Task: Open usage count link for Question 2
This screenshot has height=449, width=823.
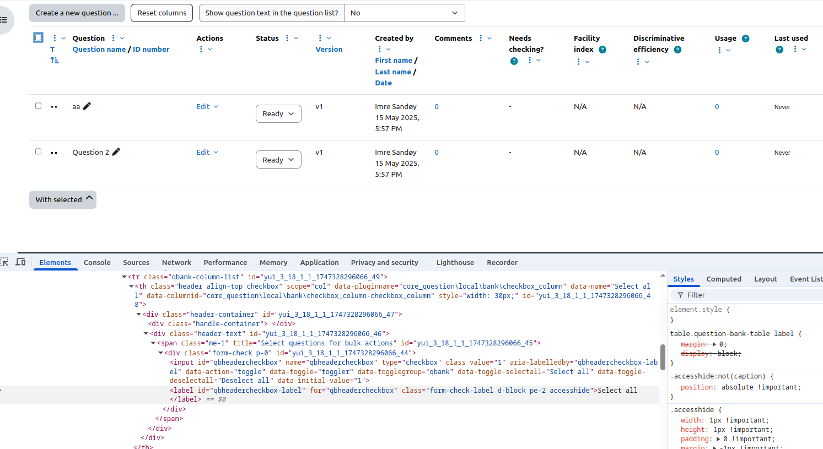Action: click(717, 152)
